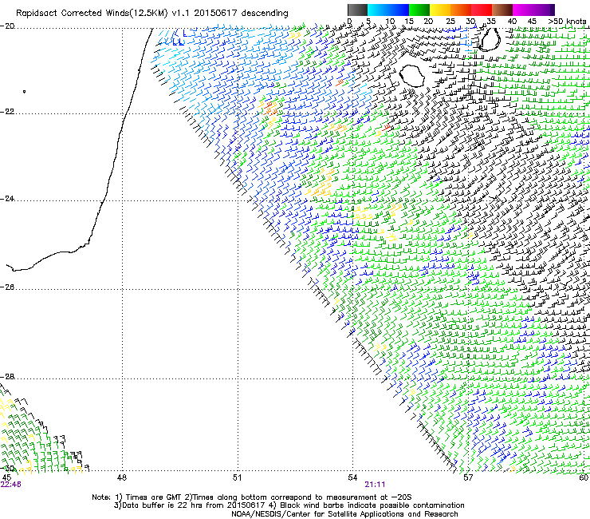Click the note line beginning '3)Data buffer is 22 hrs'
The height and width of the screenshot is (519, 590).
point(289,505)
